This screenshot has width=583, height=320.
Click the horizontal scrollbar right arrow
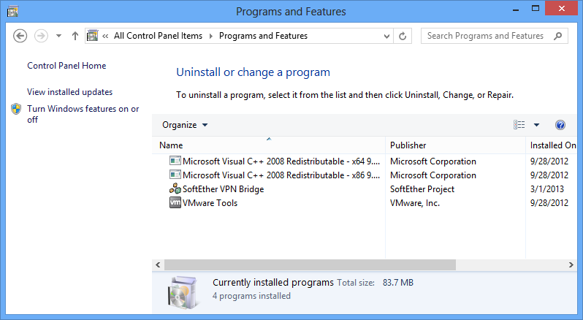[571, 265]
